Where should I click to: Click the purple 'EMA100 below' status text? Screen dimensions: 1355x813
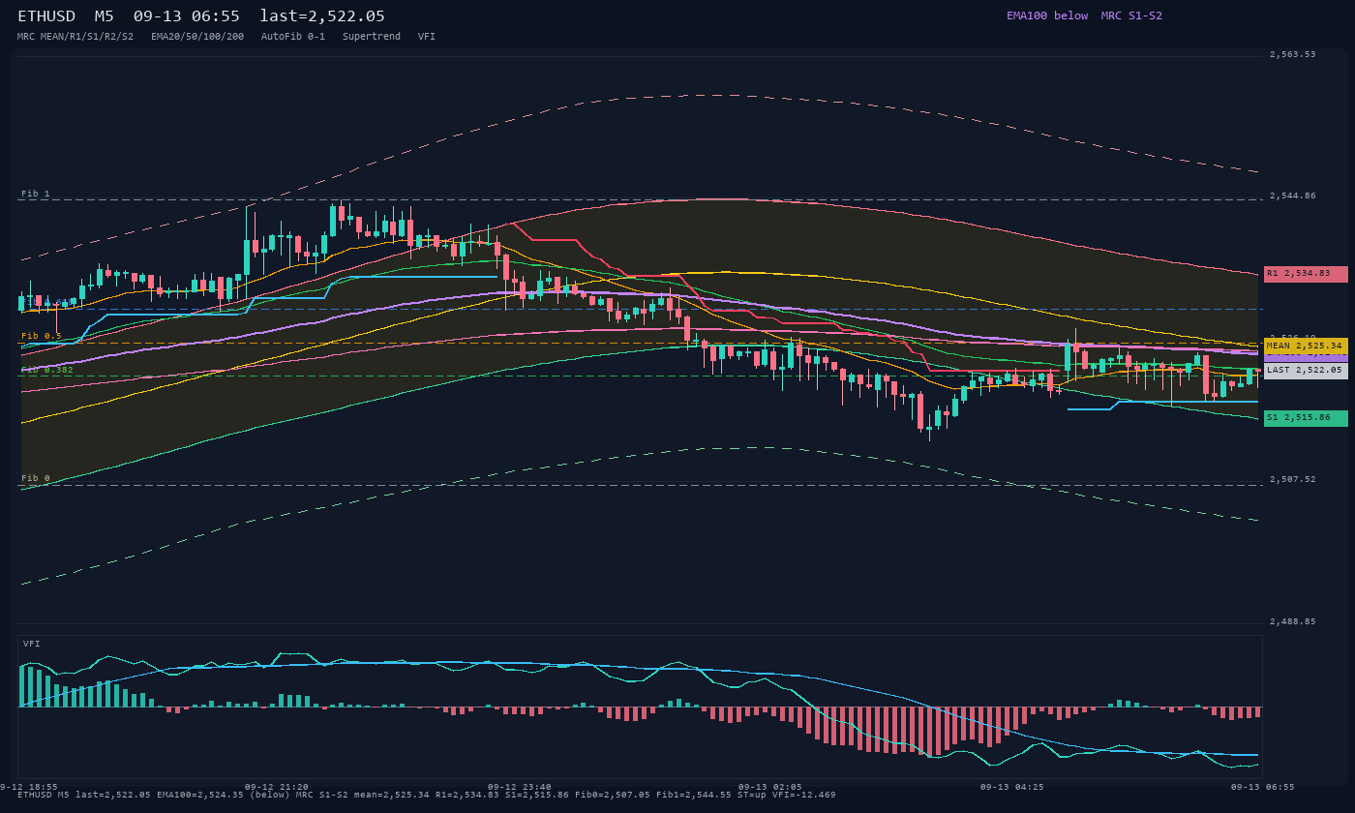(x=1047, y=15)
